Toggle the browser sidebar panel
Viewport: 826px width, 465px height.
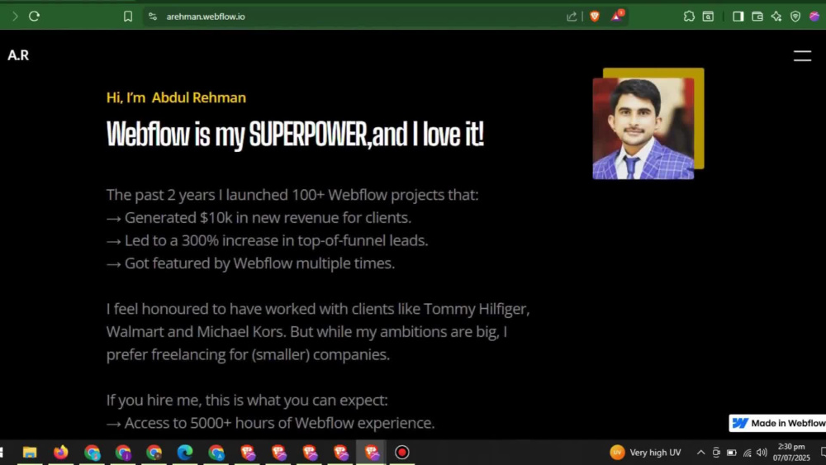(x=738, y=17)
